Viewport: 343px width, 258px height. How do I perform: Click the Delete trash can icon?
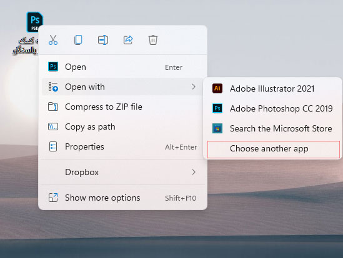(153, 40)
